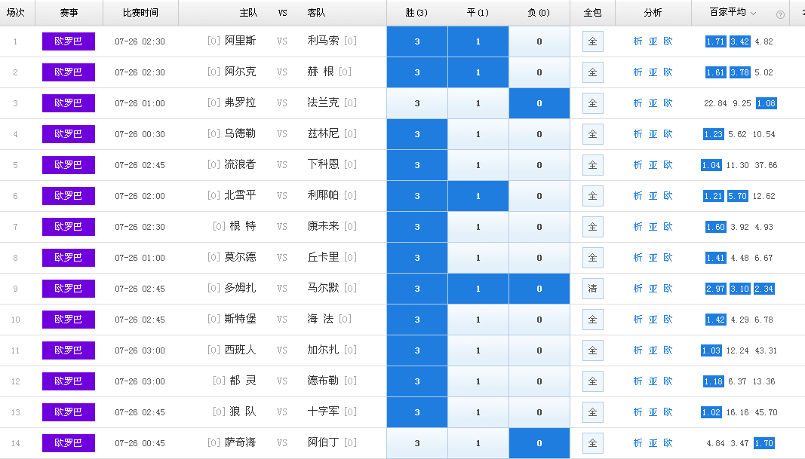The image size is (805, 459).
Task: Click the 清 clear button in match 9
Action: coord(592,289)
